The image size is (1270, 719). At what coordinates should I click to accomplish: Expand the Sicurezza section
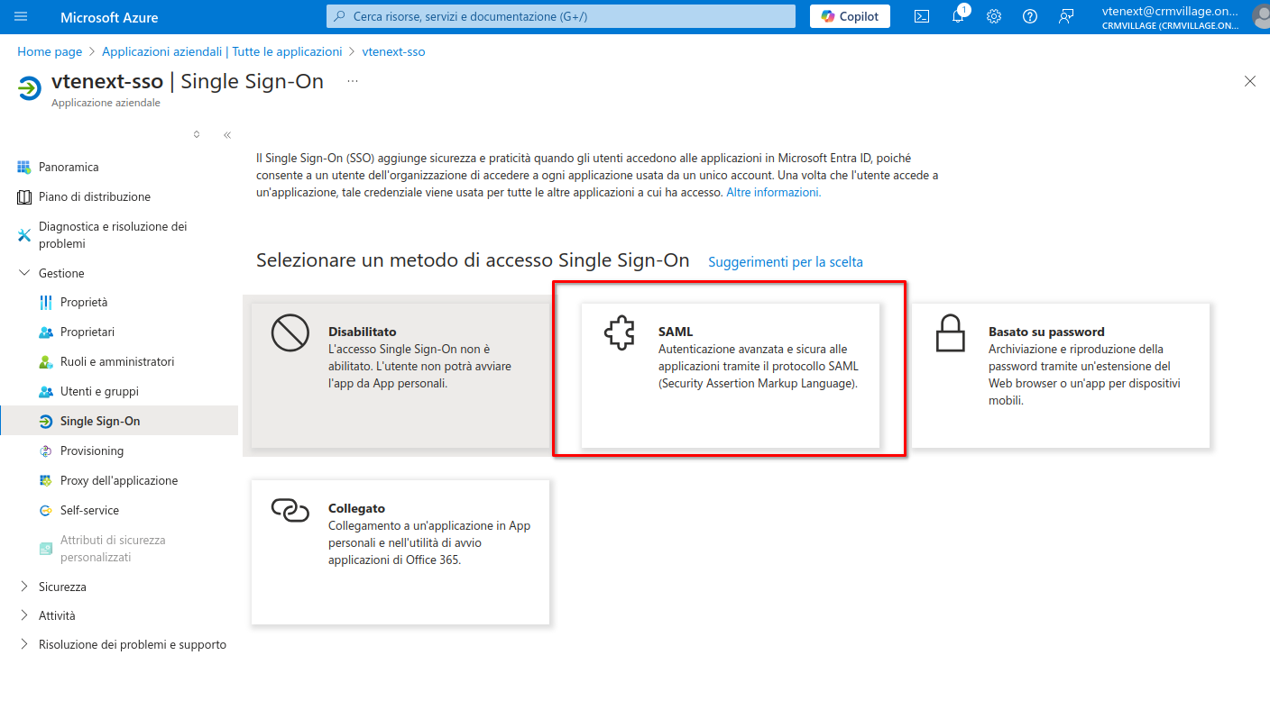(x=24, y=587)
